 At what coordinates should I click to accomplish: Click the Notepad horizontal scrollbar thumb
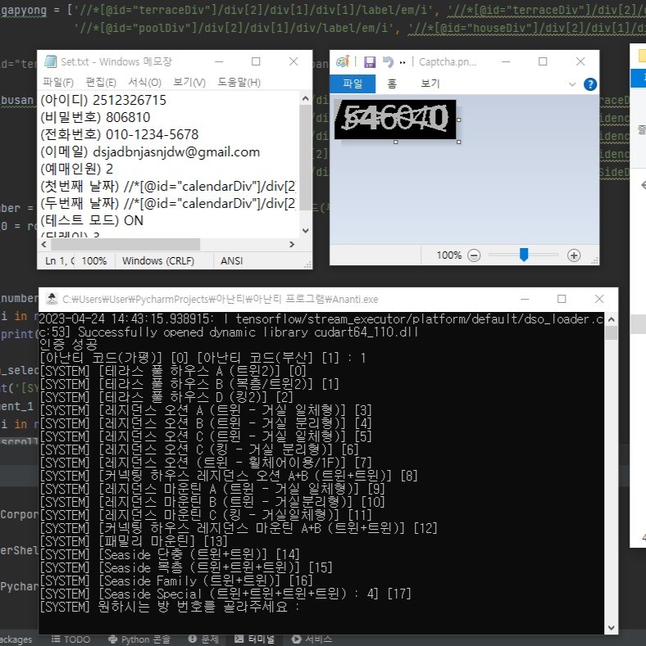click(x=125, y=244)
